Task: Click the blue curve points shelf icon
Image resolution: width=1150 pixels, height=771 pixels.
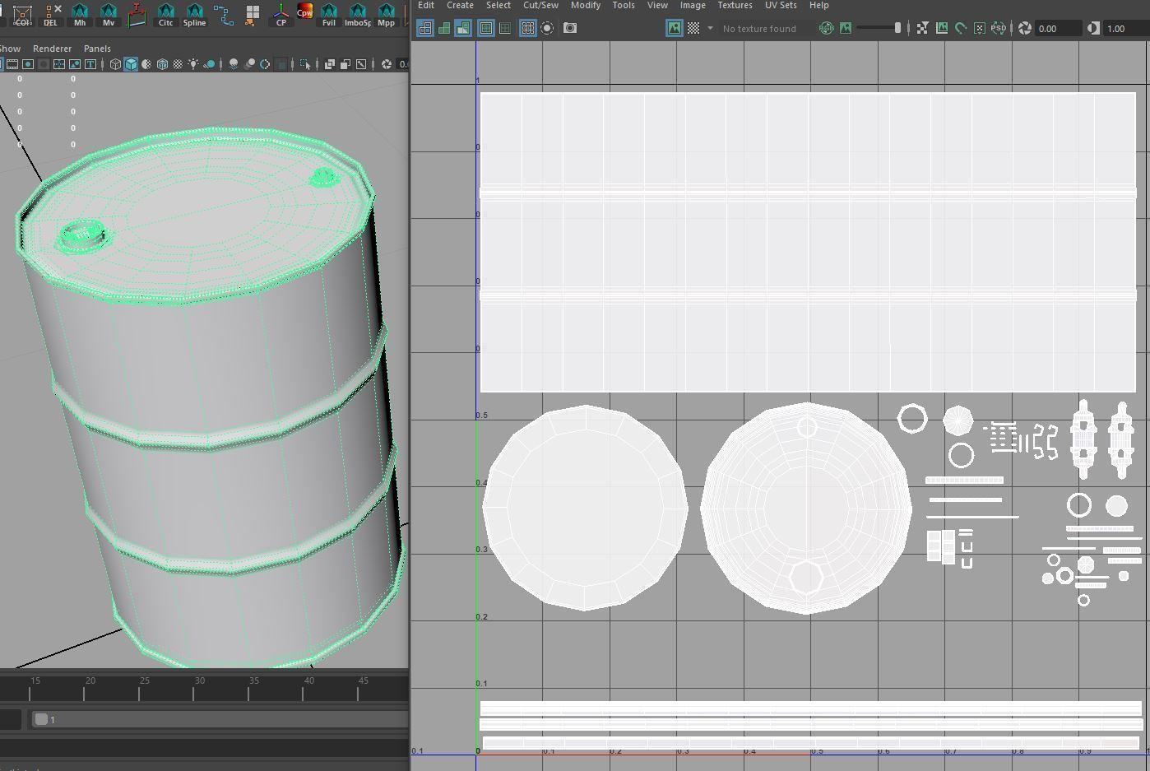Action: (x=224, y=14)
